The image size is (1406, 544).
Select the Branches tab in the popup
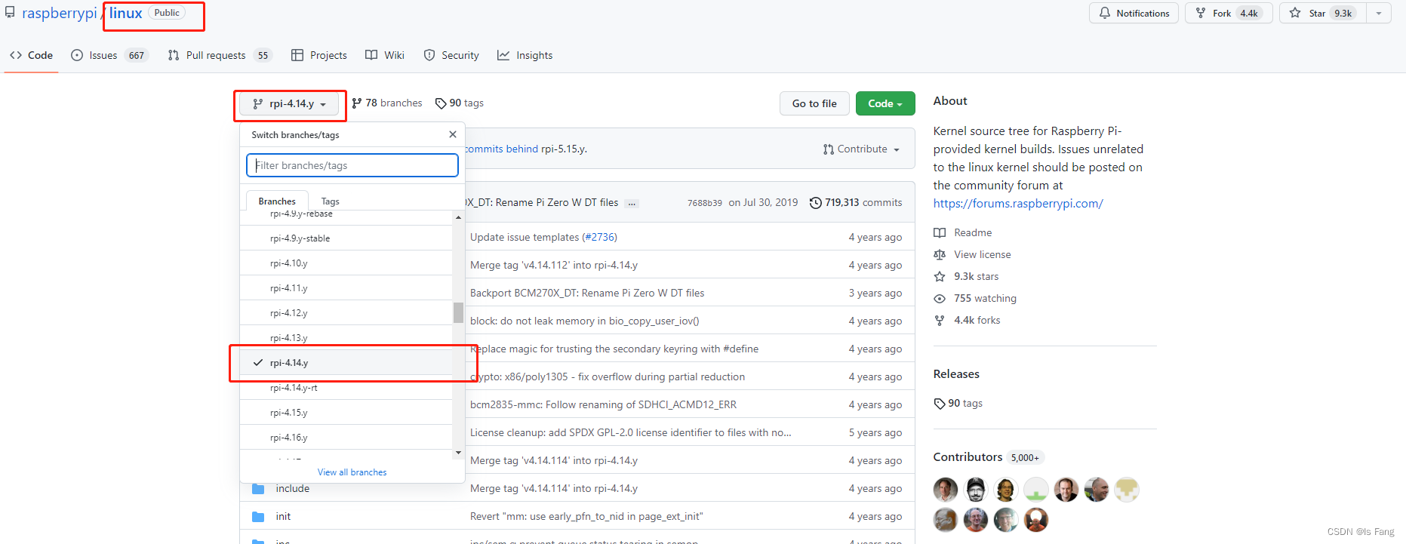pos(277,201)
